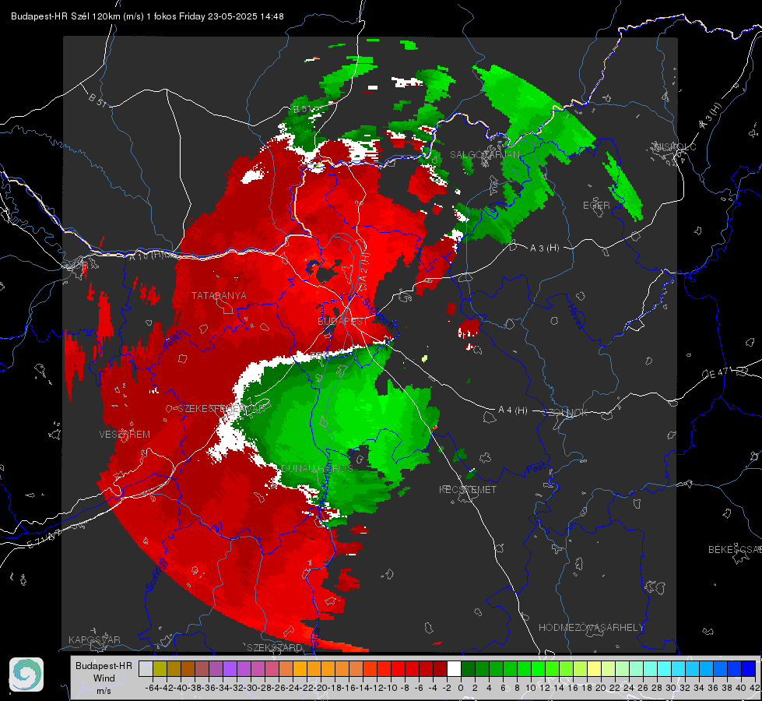Click the 'A 3 (H)' road label south of Eger
This screenshot has height=701, width=762.
[x=544, y=248]
